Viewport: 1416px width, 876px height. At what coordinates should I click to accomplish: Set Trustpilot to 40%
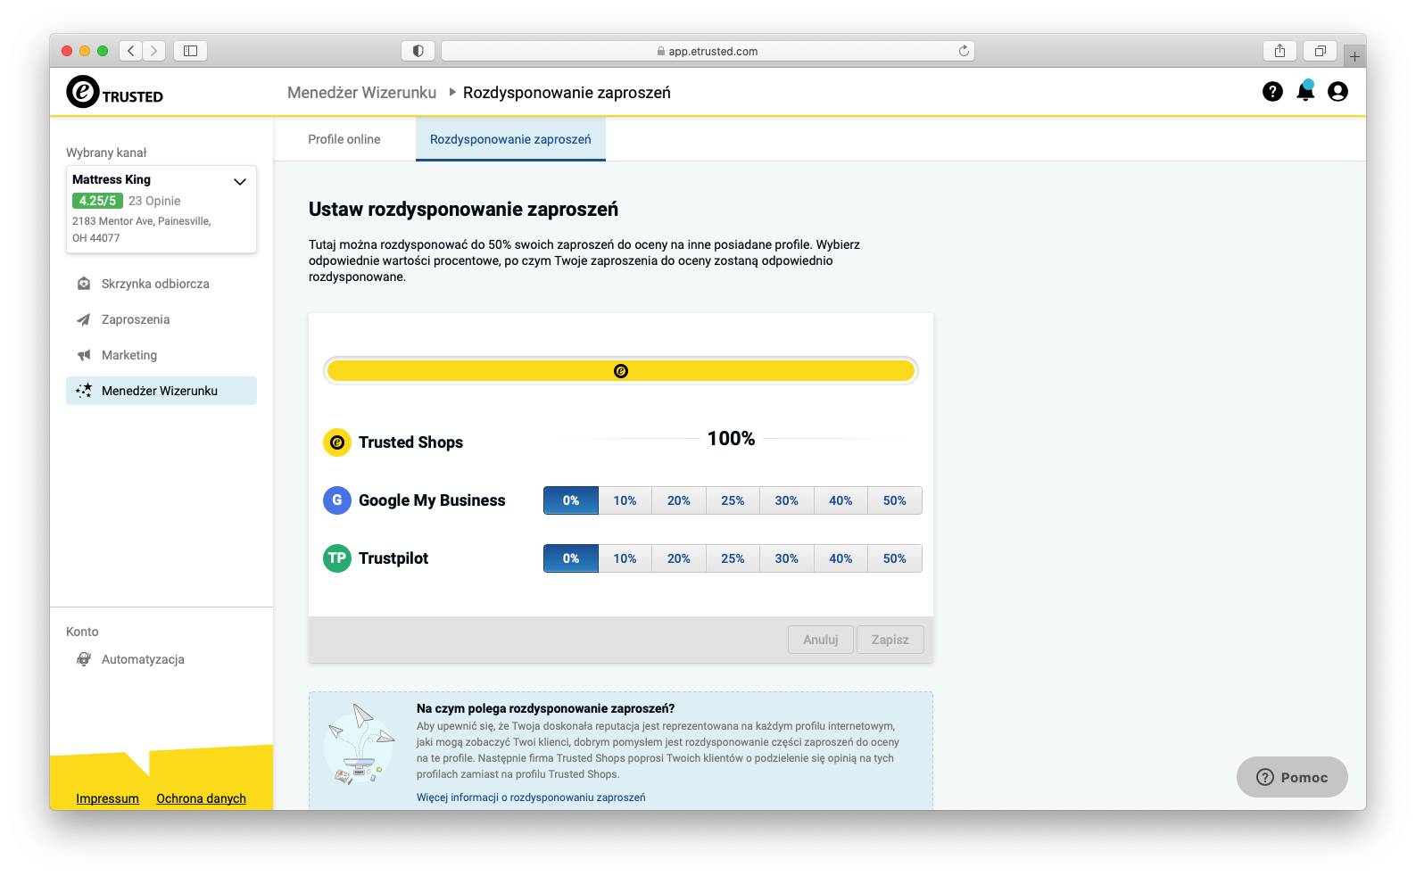click(840, 558)
